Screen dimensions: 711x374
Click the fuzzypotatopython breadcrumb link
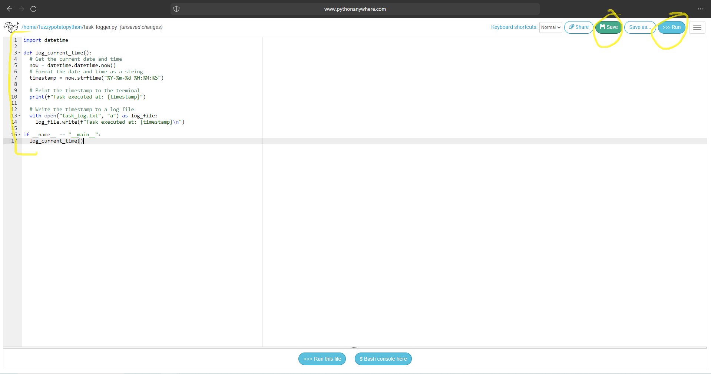[x=60, y=27]
